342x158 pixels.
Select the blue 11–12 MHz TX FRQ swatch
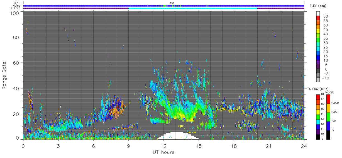tap(318, 127)
